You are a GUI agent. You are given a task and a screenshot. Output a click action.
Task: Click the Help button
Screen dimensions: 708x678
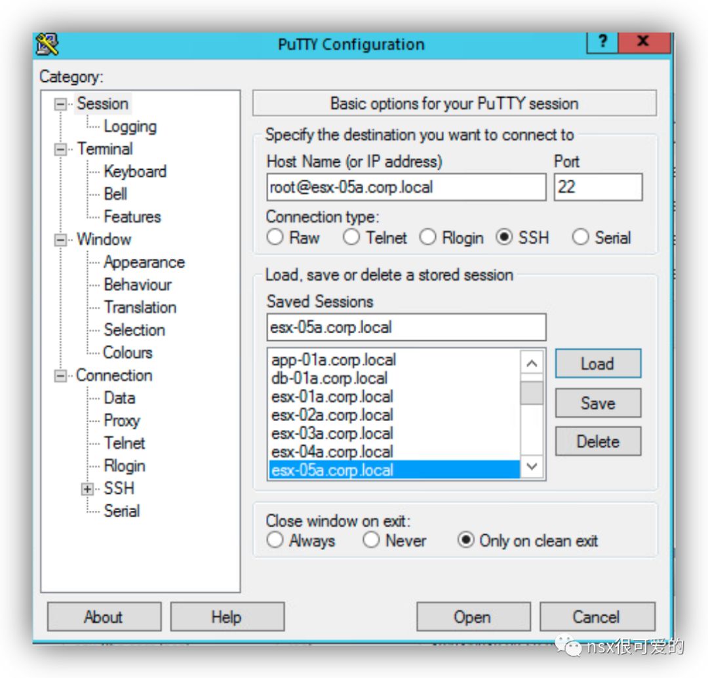click(227, 617)
